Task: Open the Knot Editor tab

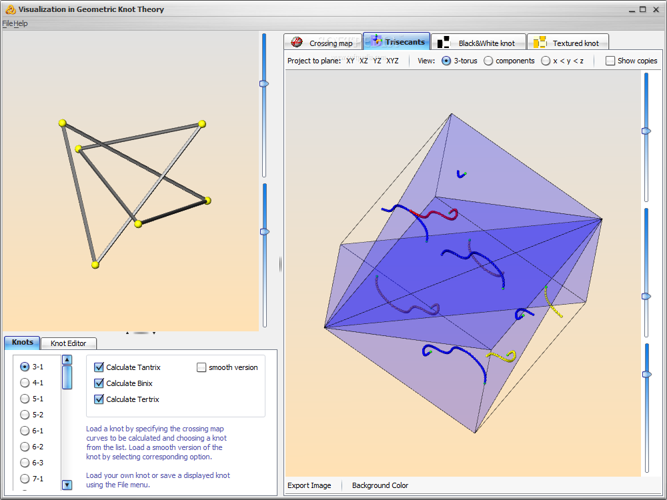Action: (69, 343)
